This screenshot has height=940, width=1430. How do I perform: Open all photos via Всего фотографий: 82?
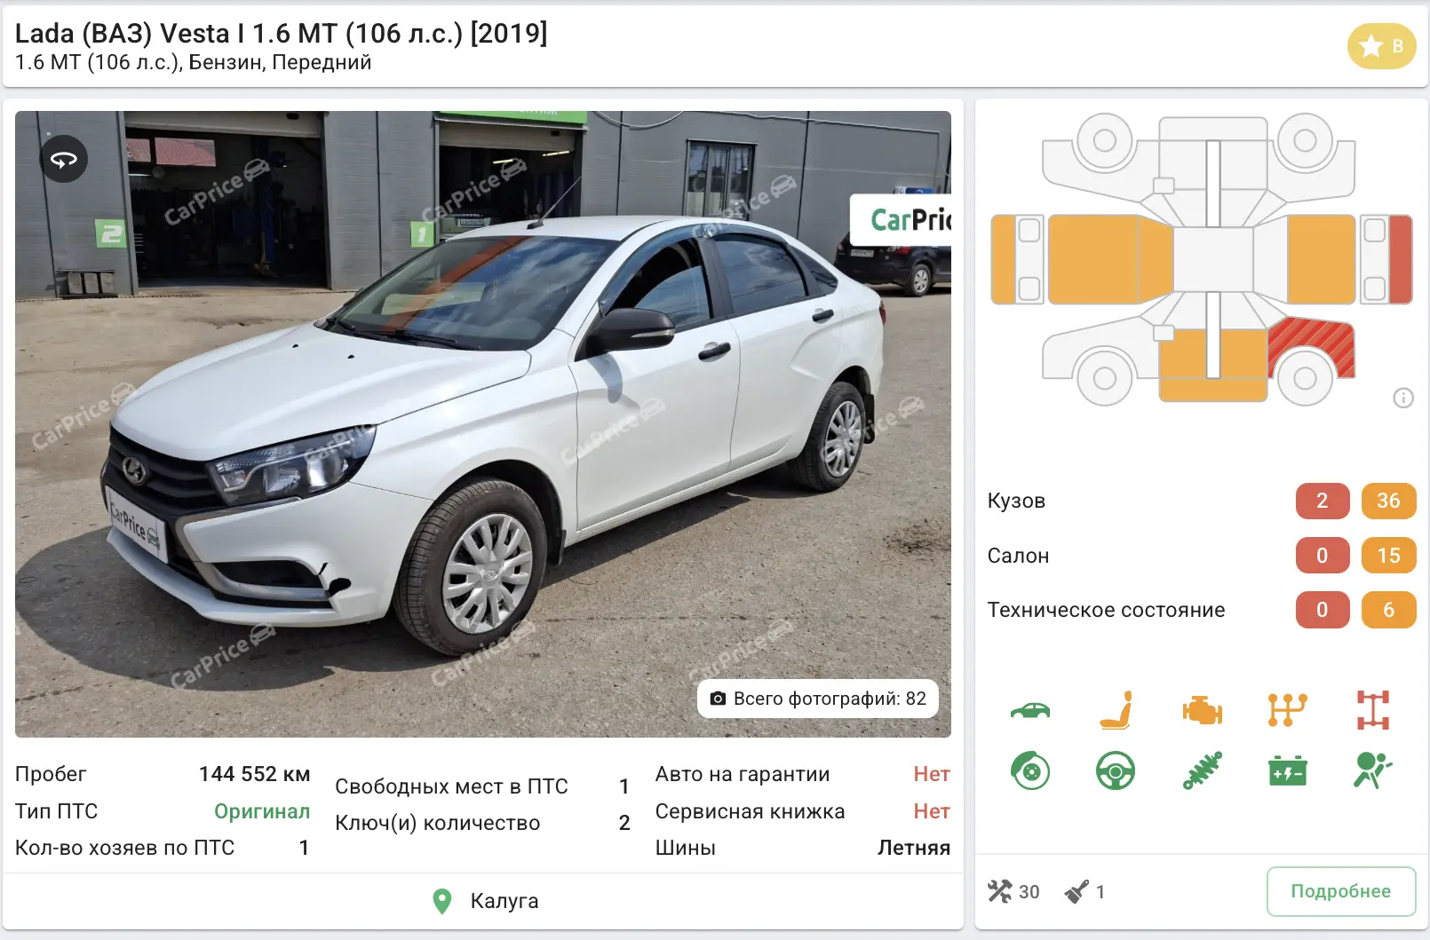click(x=818, y=699)
